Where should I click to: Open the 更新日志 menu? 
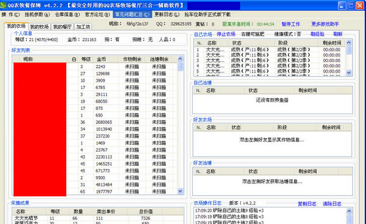click(166, 15)
